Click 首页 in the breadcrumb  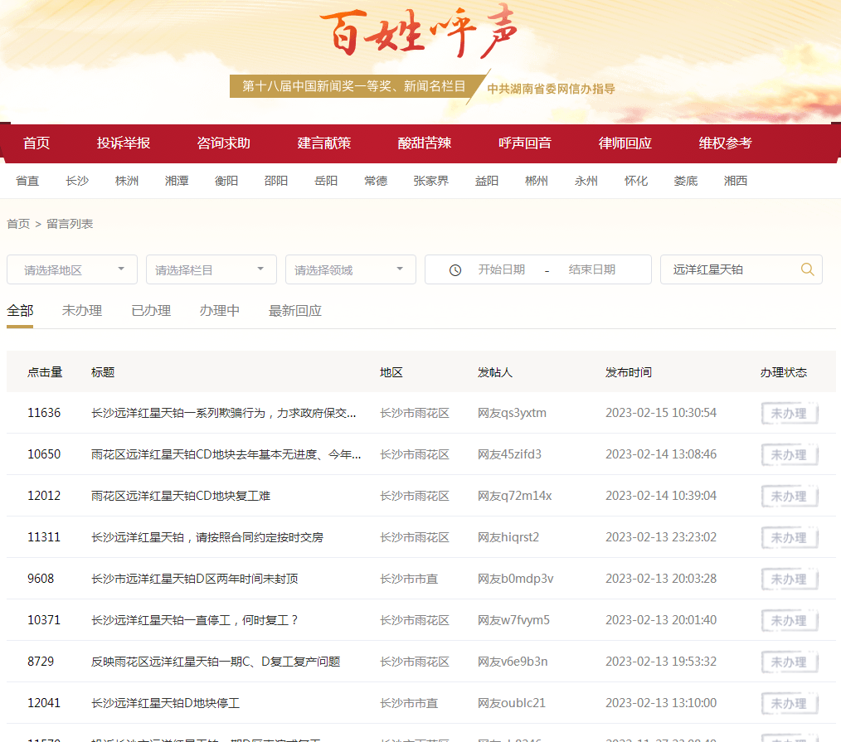pyautogui.click(x=18, y=224)
